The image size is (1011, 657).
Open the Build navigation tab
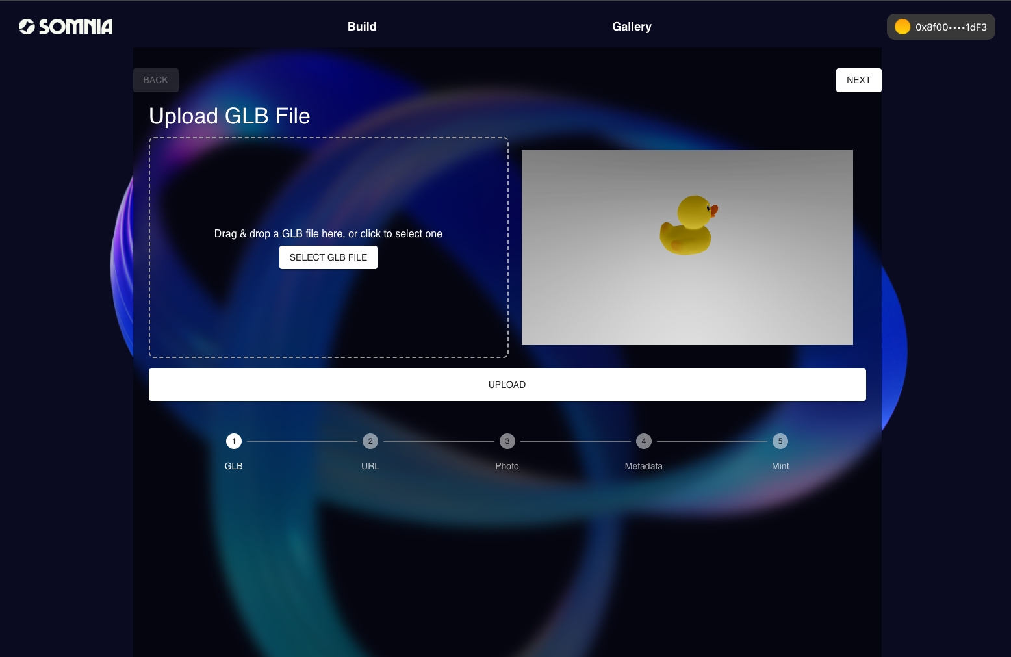tap(362, 27)
